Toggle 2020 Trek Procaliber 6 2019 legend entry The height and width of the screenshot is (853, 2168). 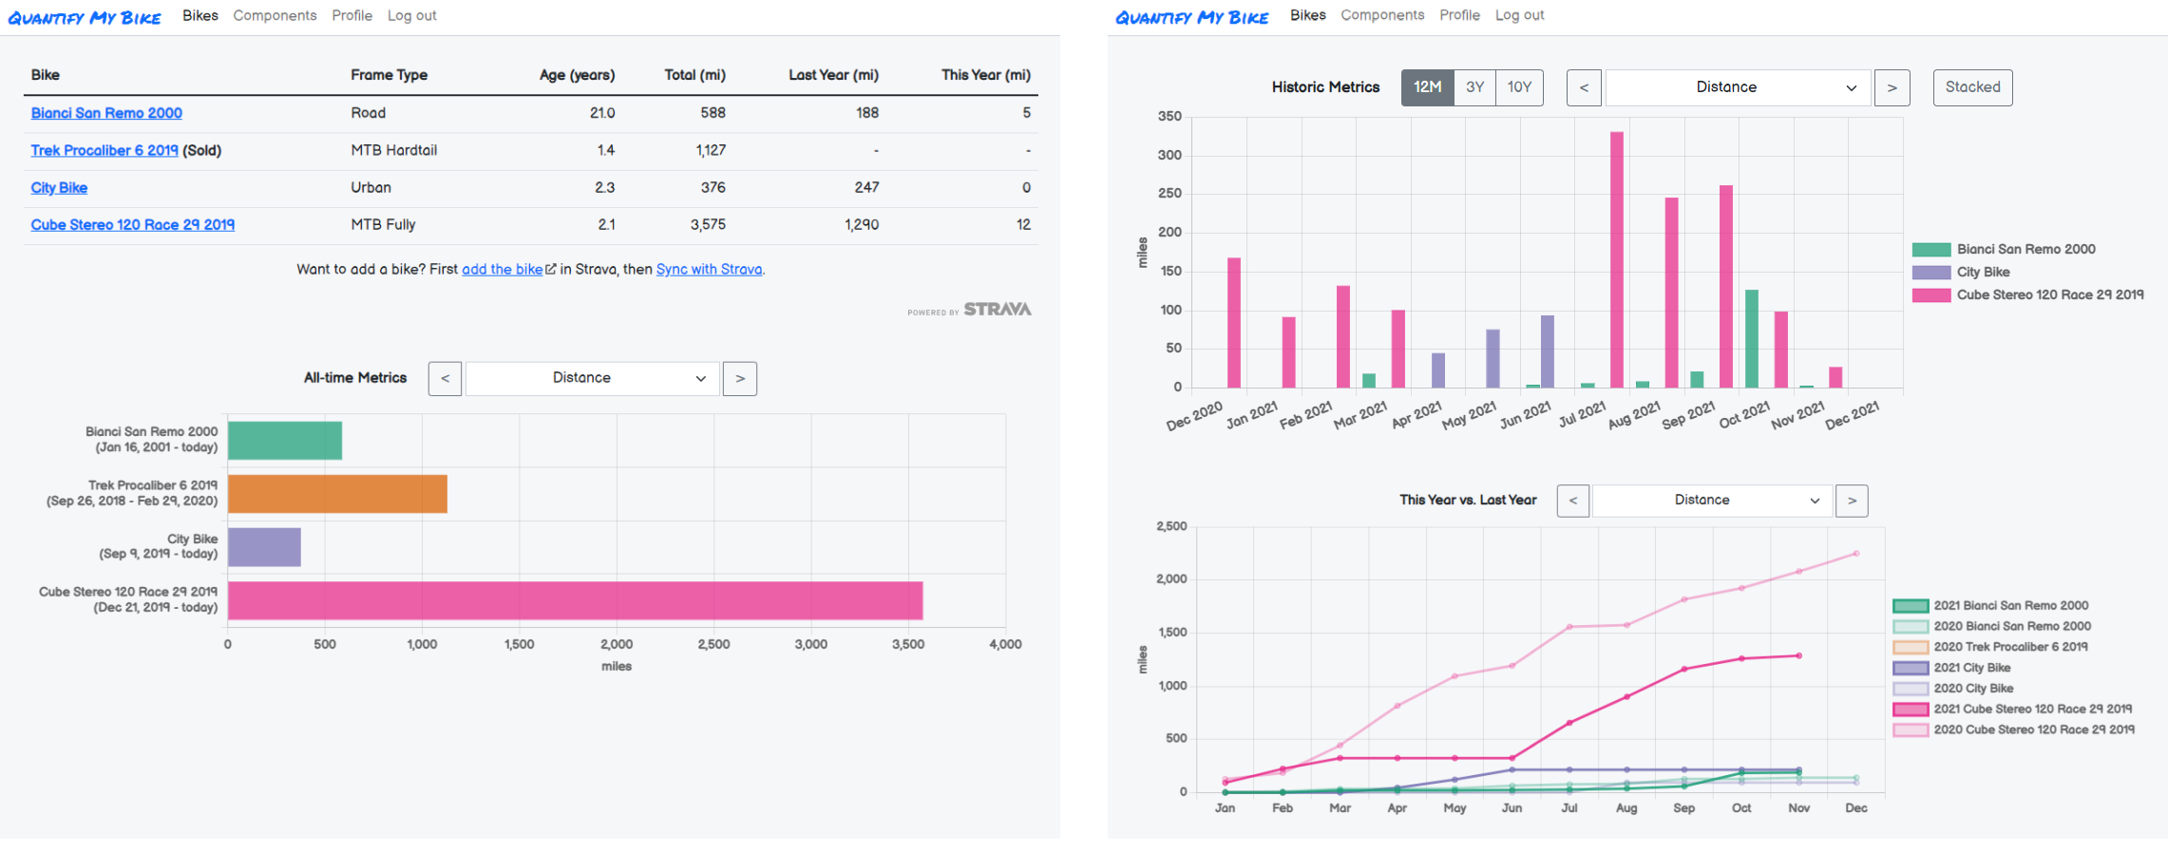[1990, 647]
